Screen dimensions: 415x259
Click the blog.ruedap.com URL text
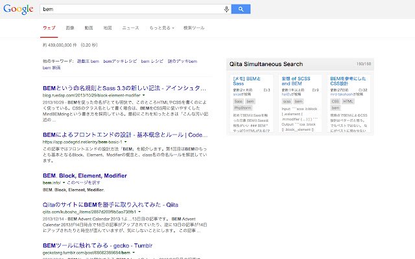91,95
